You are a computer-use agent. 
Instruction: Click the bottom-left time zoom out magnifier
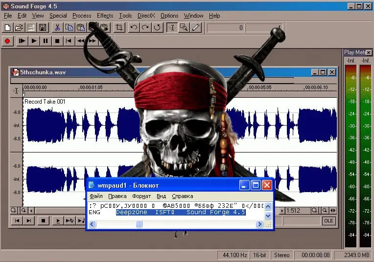(14, 210)
